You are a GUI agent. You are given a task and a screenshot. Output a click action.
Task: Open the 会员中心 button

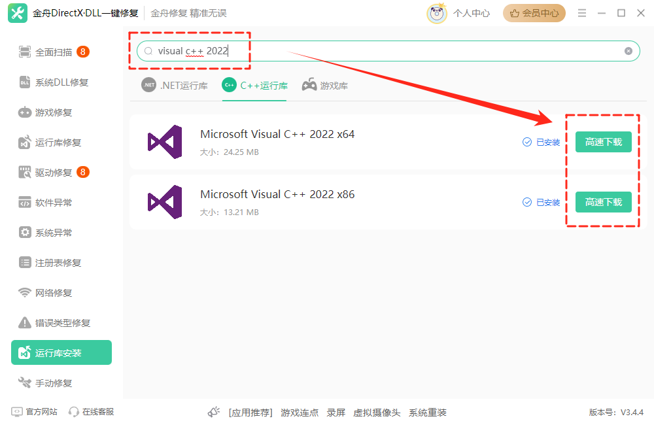[534, 13]
